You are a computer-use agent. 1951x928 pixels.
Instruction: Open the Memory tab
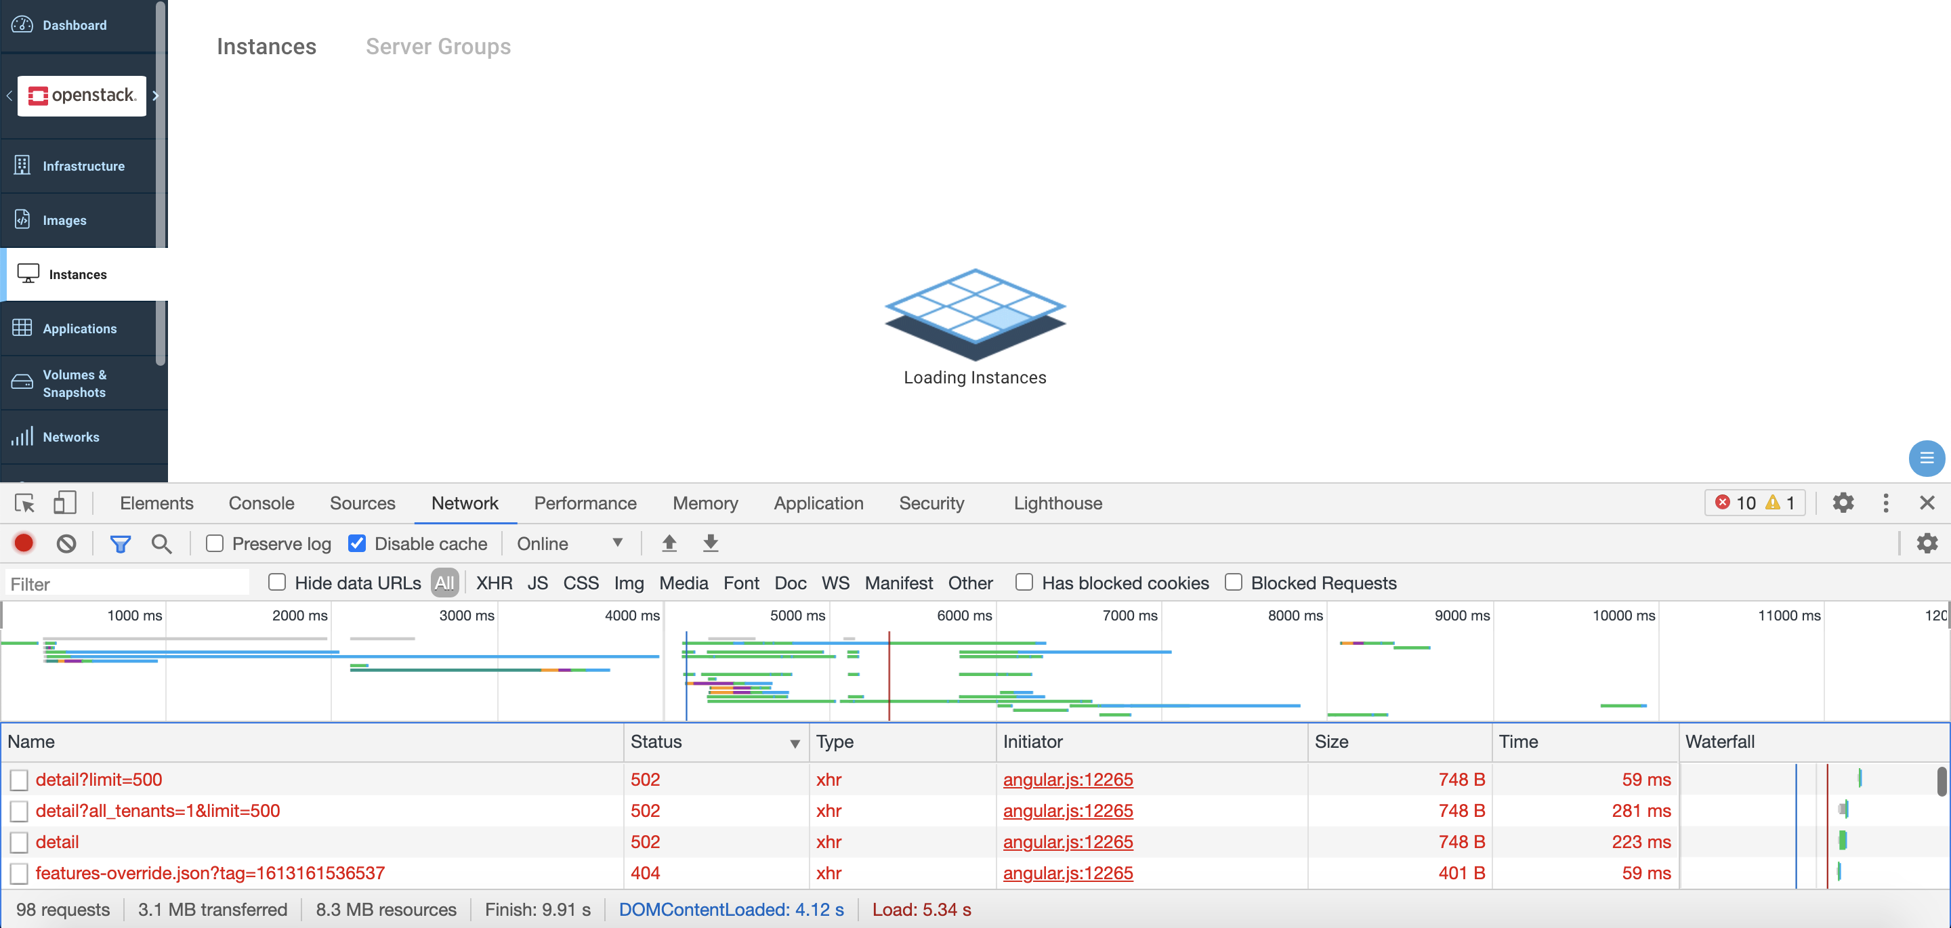point(705,503)
